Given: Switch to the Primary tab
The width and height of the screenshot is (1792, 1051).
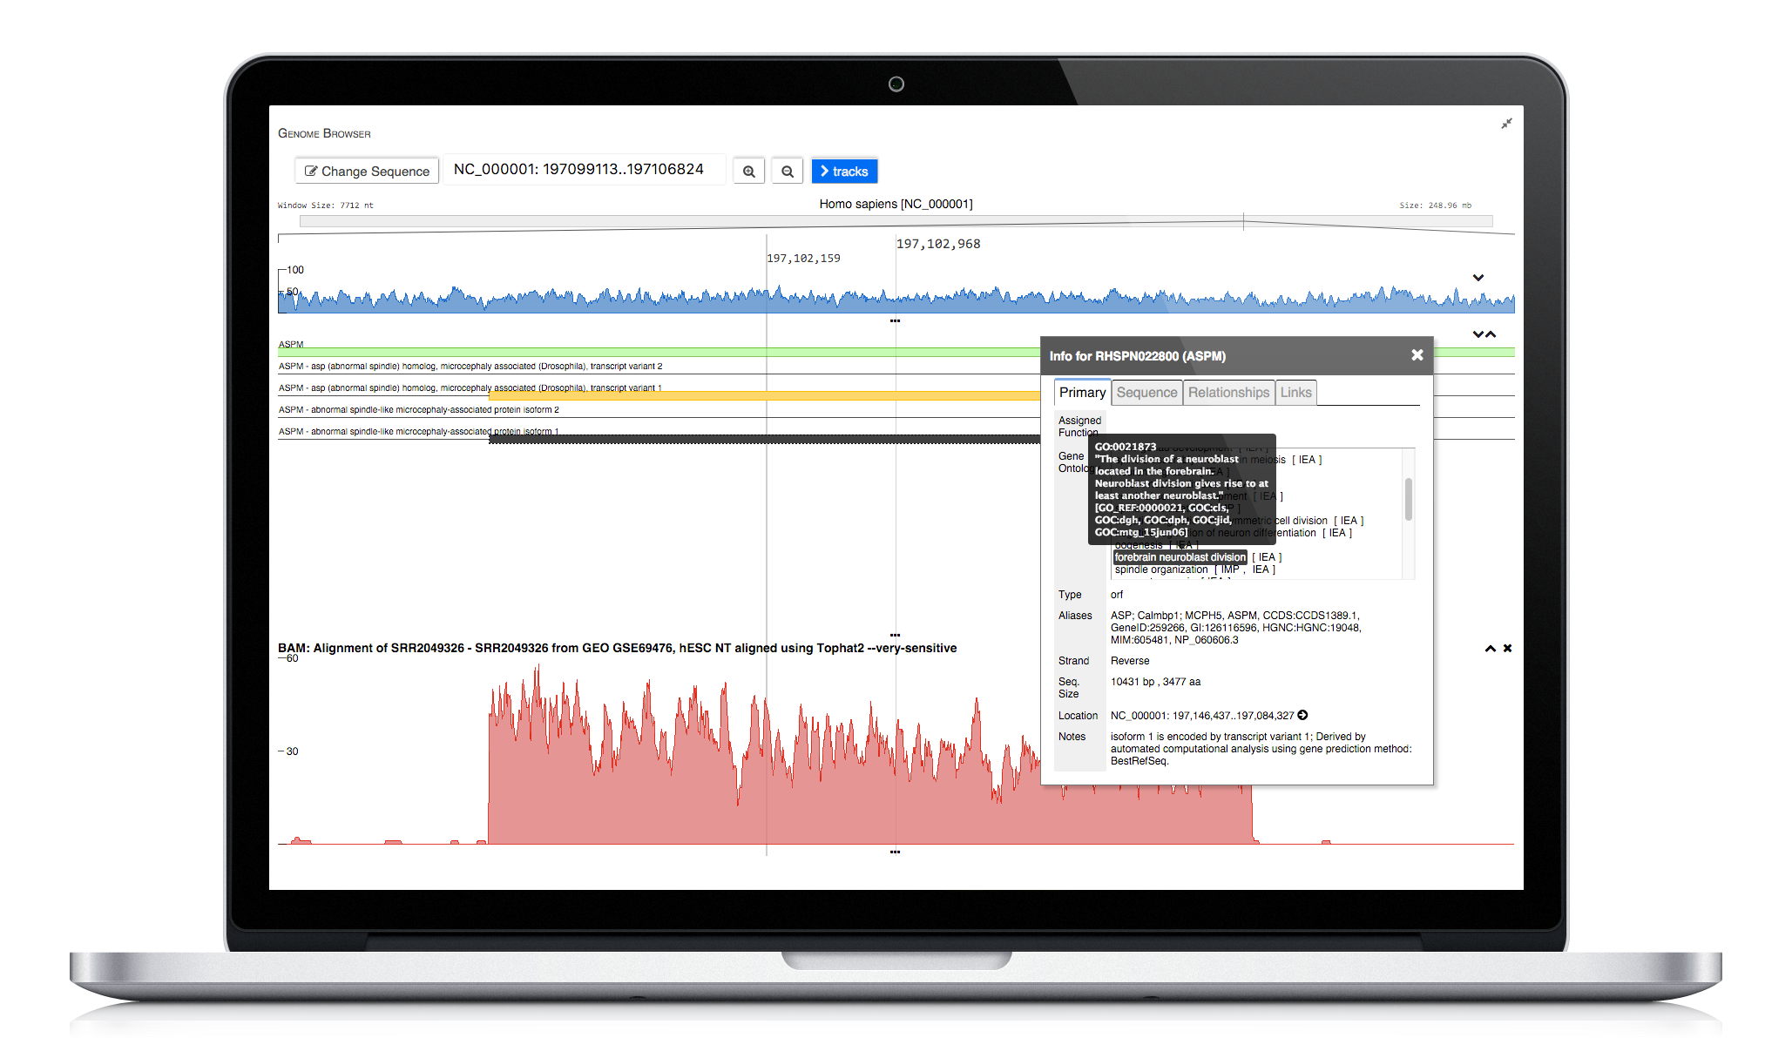Looking at the screenshot, I should [x=1082, y=393].
